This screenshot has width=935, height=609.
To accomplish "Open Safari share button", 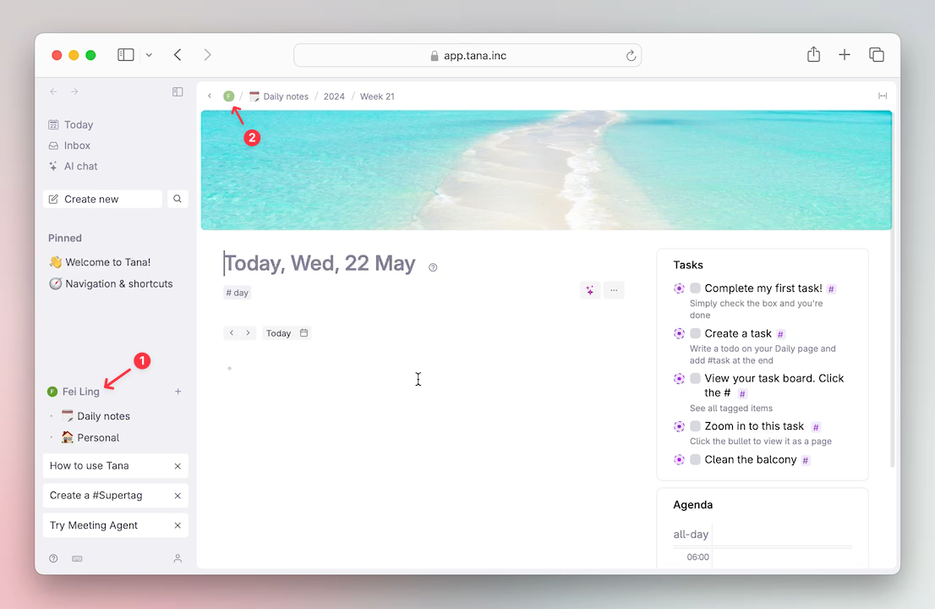I will click(x=813, y=55).
